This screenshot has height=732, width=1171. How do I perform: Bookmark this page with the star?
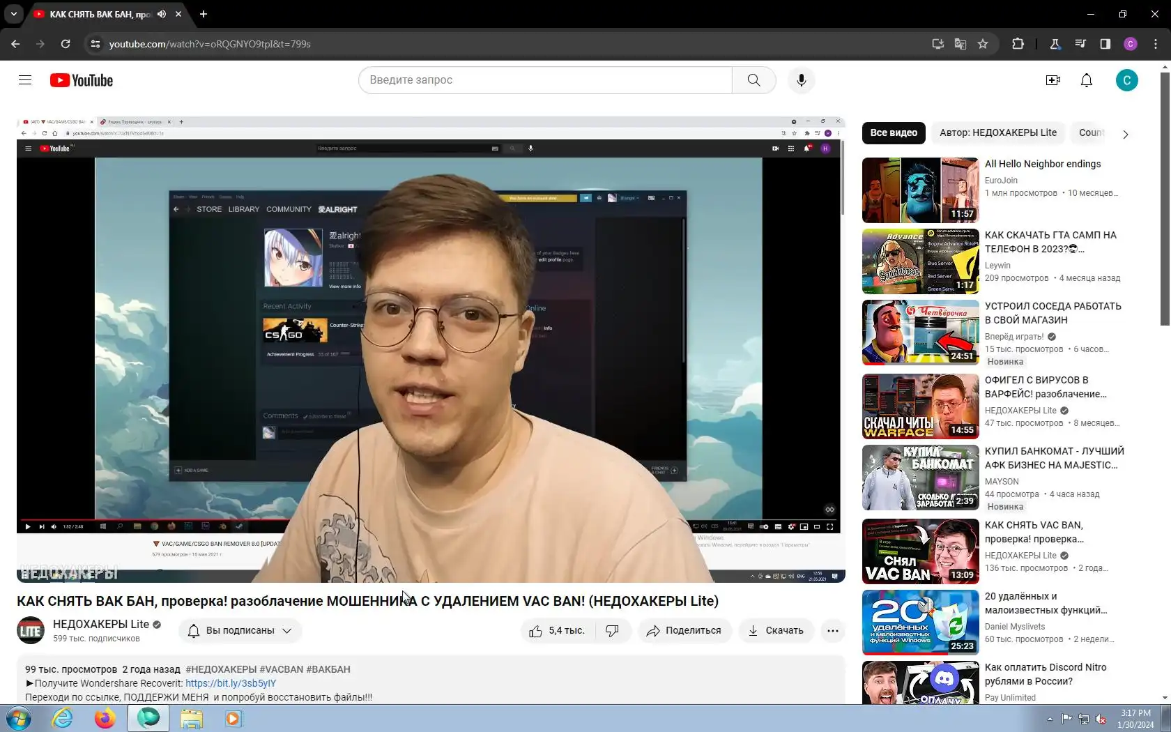click(x=983, y=44)
